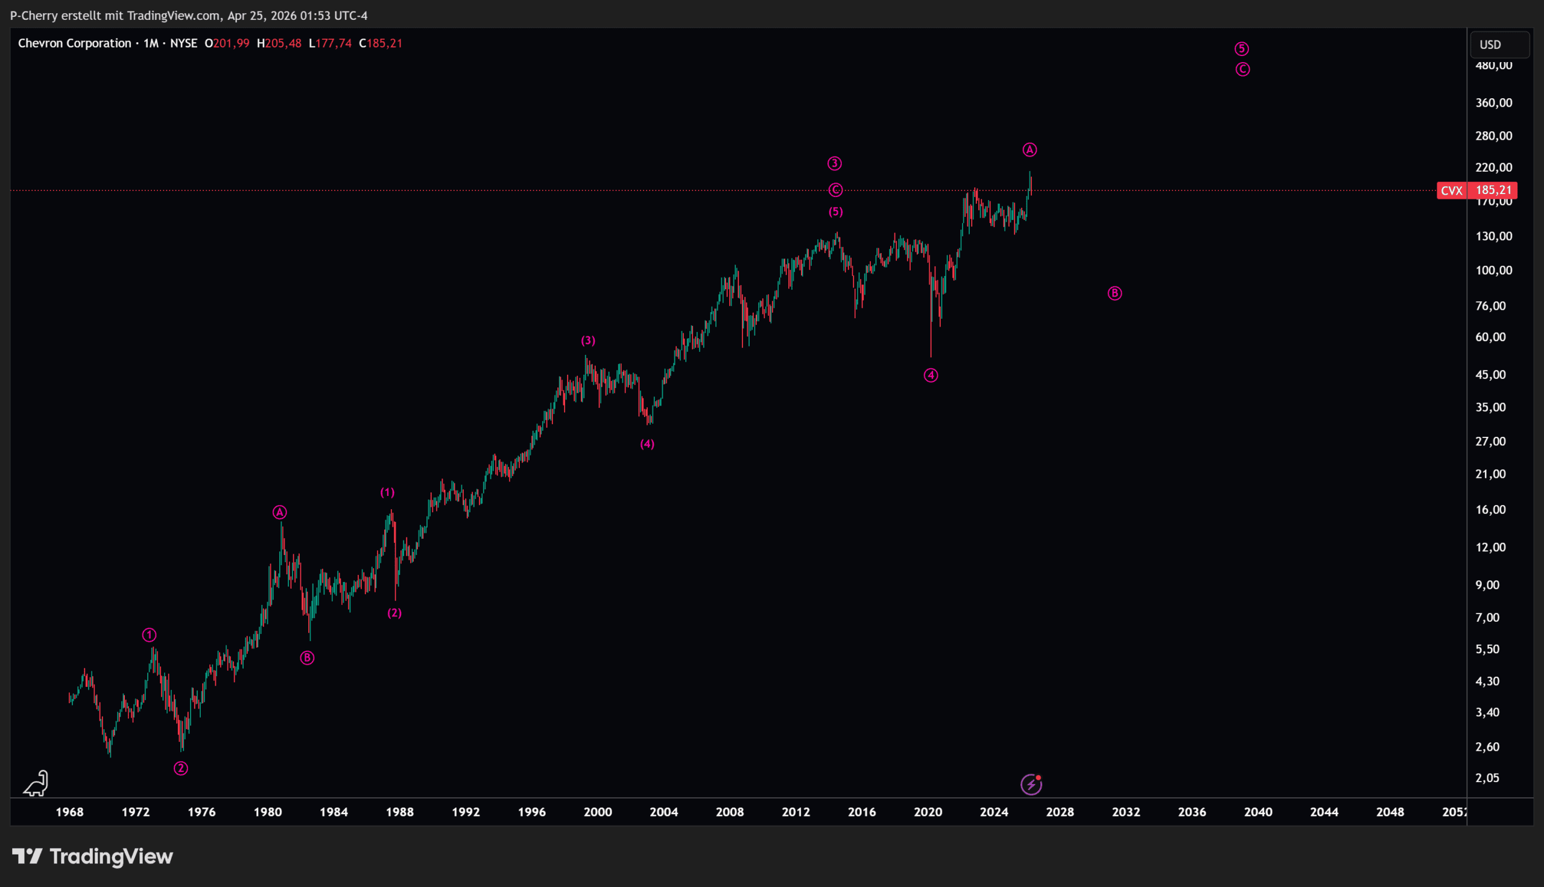
Task: Select circled 5 label at top right
Action: (1242, 49)
